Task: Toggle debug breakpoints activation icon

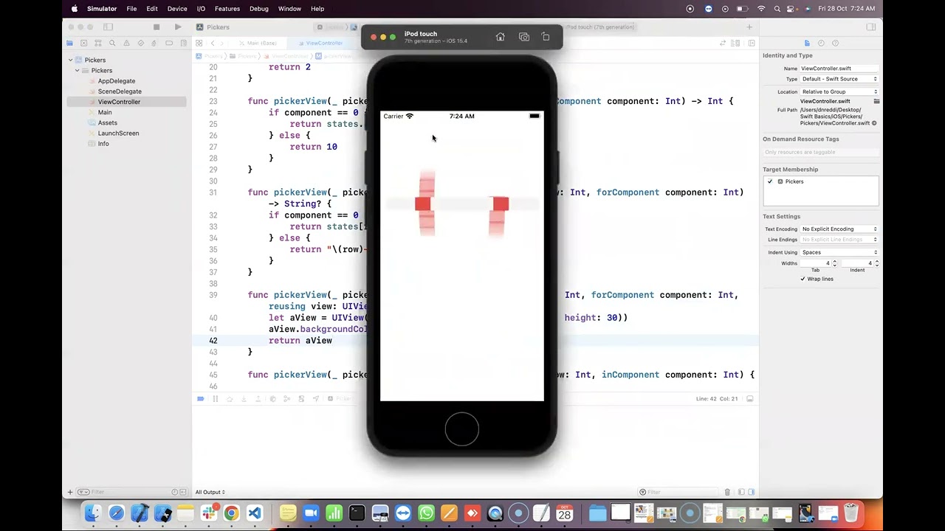Action: [x=201, y=399]
